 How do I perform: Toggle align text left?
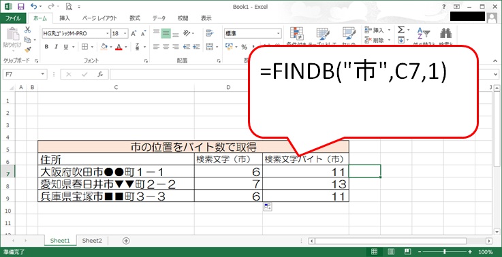(156, 47)
